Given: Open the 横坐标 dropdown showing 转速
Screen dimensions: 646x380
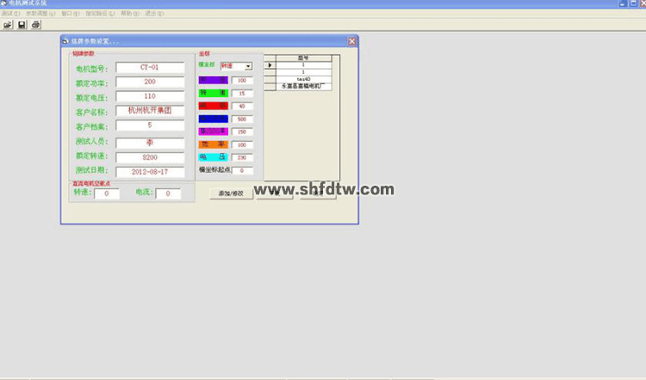Looking at the screenshot, I should (248, 65).
